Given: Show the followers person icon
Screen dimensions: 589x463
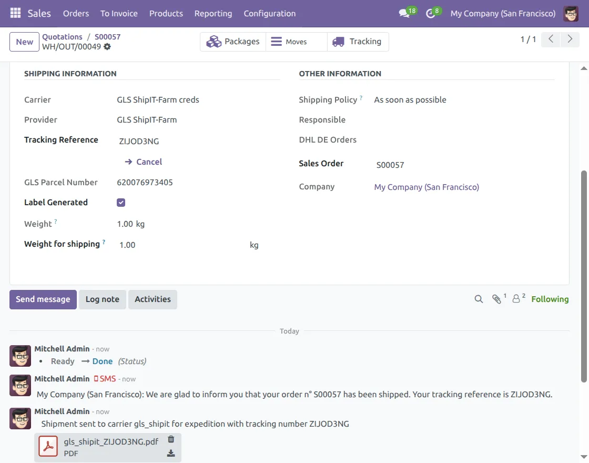Looking at the screenshot, I should pos(516,299).
